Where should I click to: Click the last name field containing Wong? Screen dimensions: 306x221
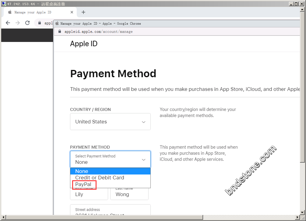[x=129, y=194]
